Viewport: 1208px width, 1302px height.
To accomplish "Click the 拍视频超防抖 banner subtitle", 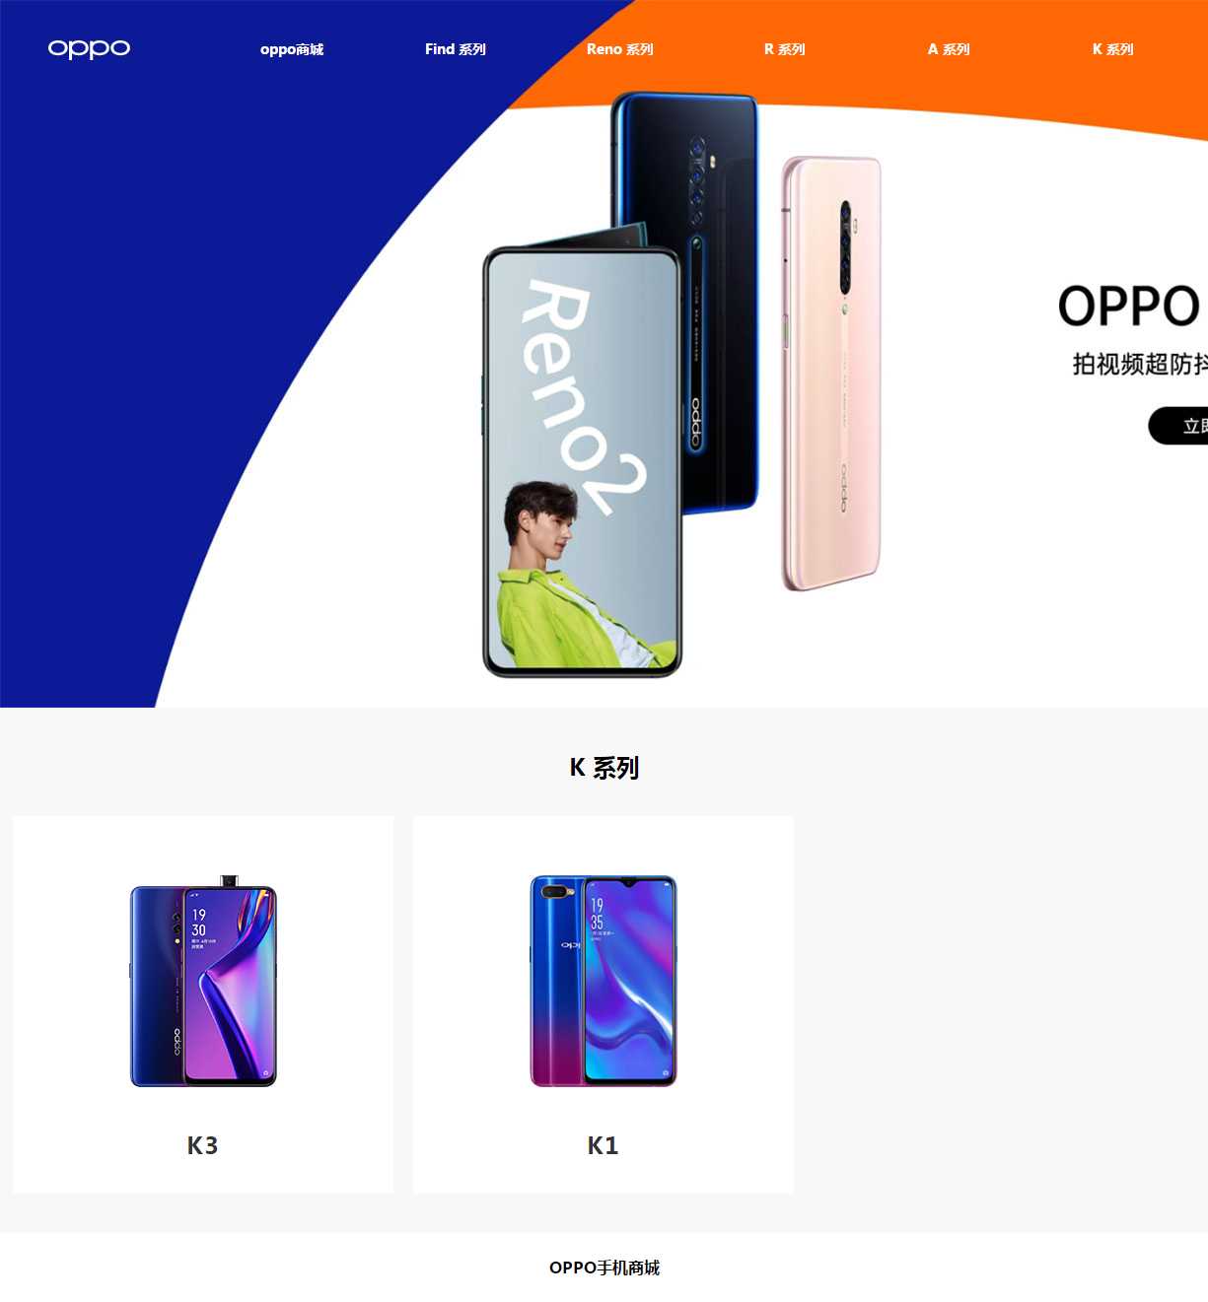I will (x=1140, y=364).
